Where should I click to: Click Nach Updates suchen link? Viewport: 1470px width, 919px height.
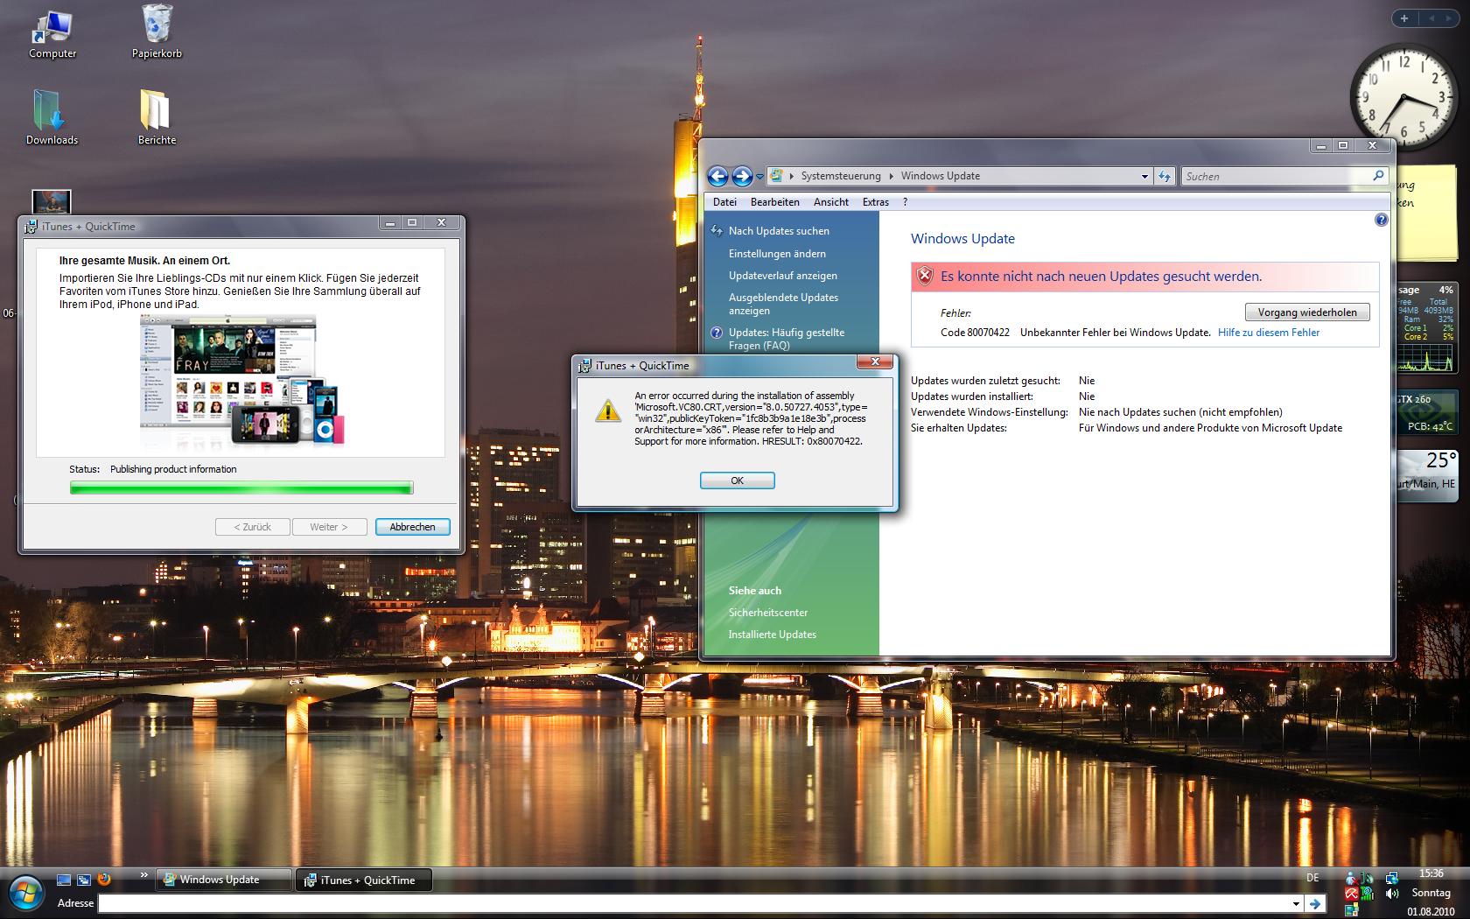(779, 231)
